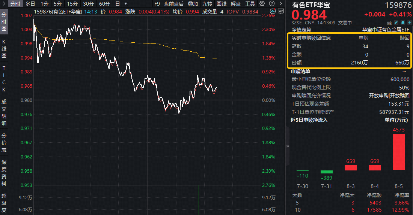Click the 净值走势 label

coord(301,30)
